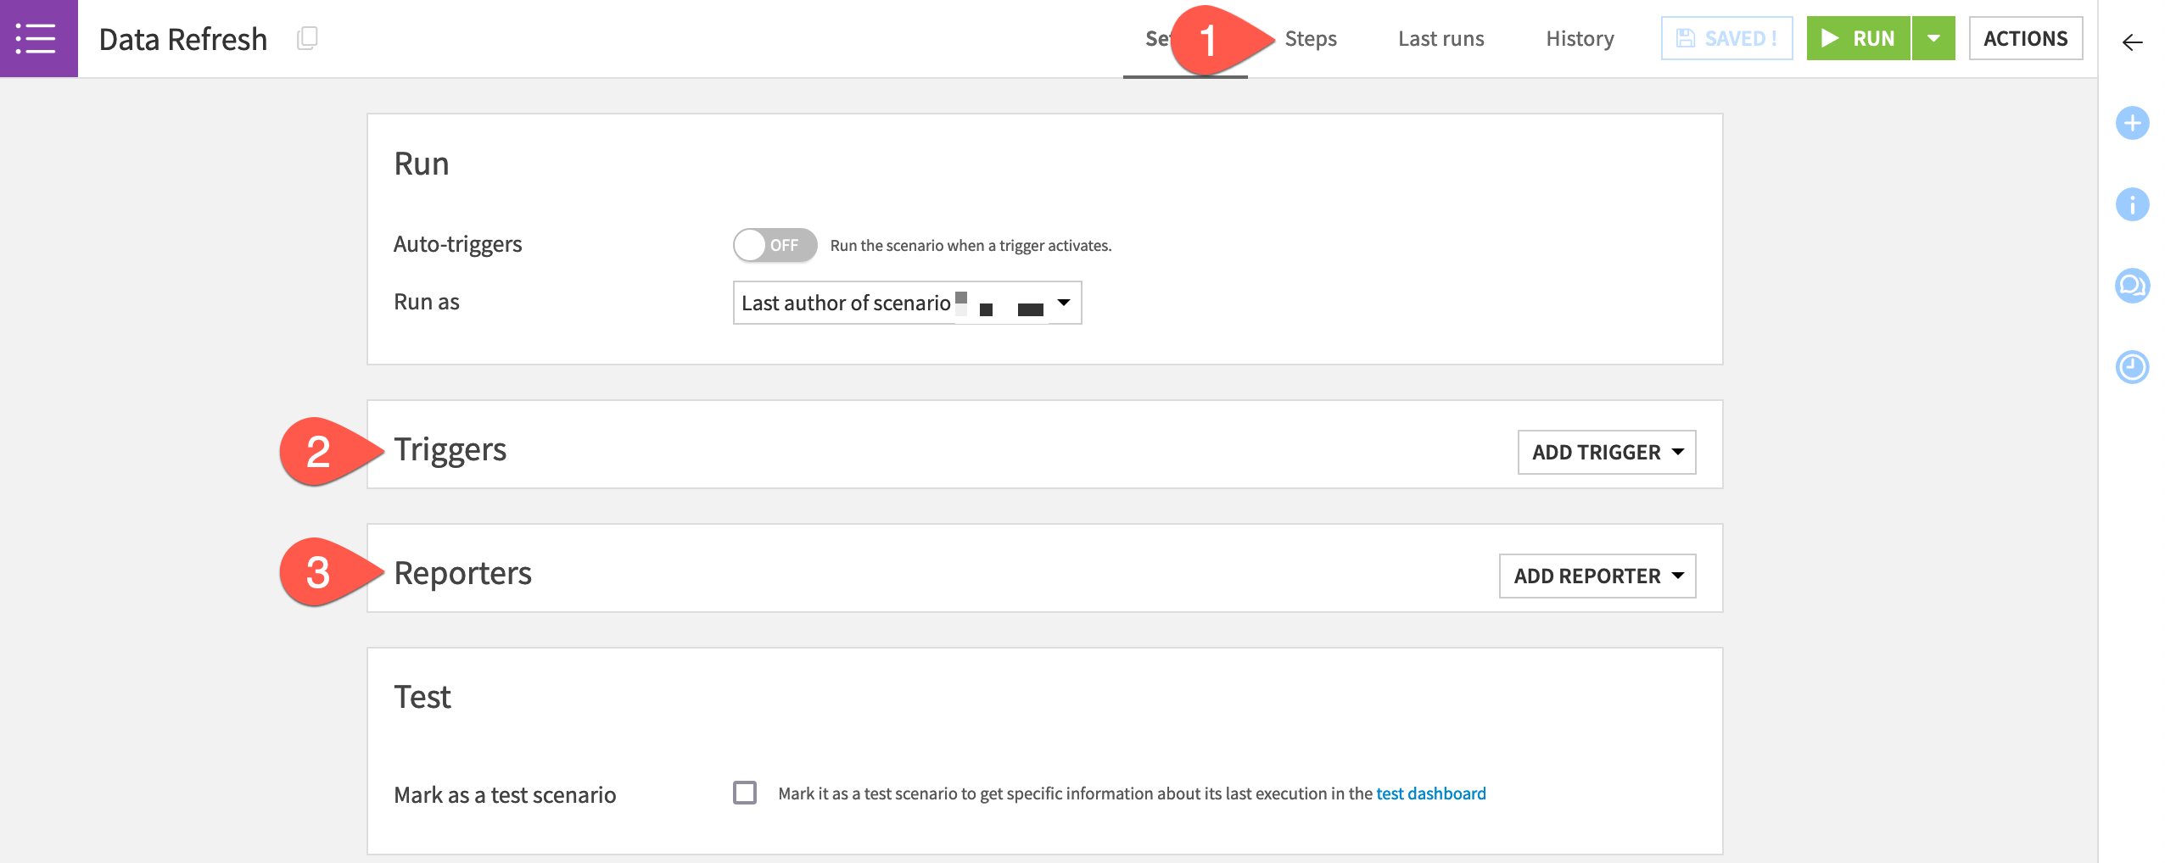Switch to the Steps tab
This screenshot has width=2165, height=863.
point(1310,38)
